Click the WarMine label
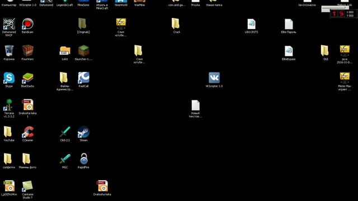Screen dimensions: 358x201 pos(139,5)
